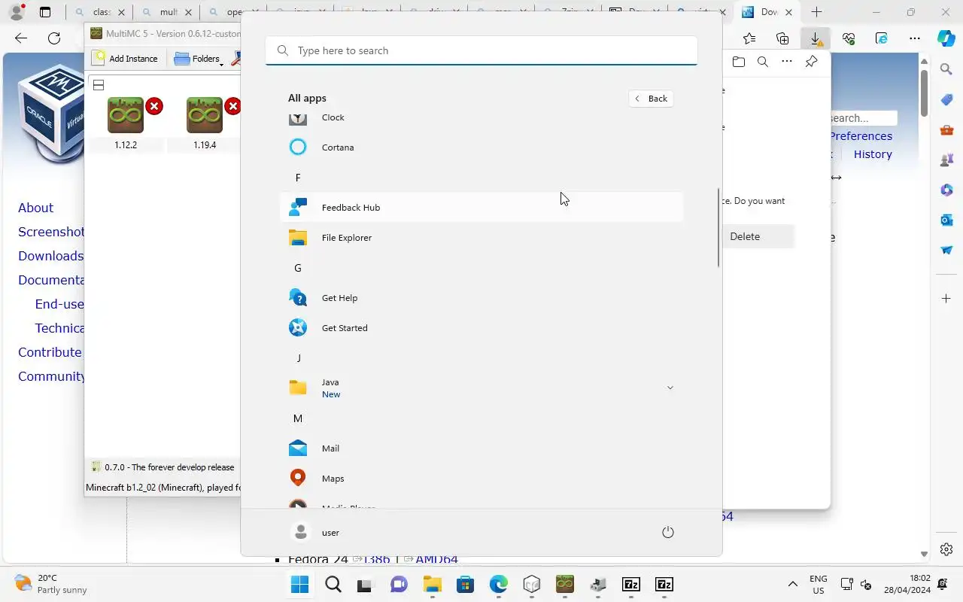Jump to letter J section header

pos(298,358)
